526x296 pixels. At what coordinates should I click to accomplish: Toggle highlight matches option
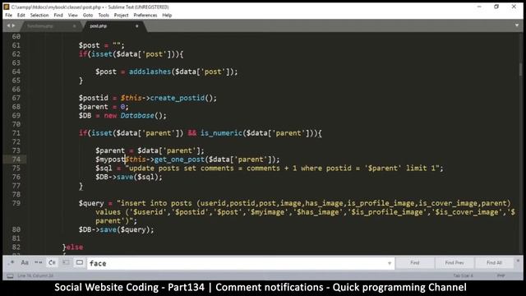click(80, 263)
